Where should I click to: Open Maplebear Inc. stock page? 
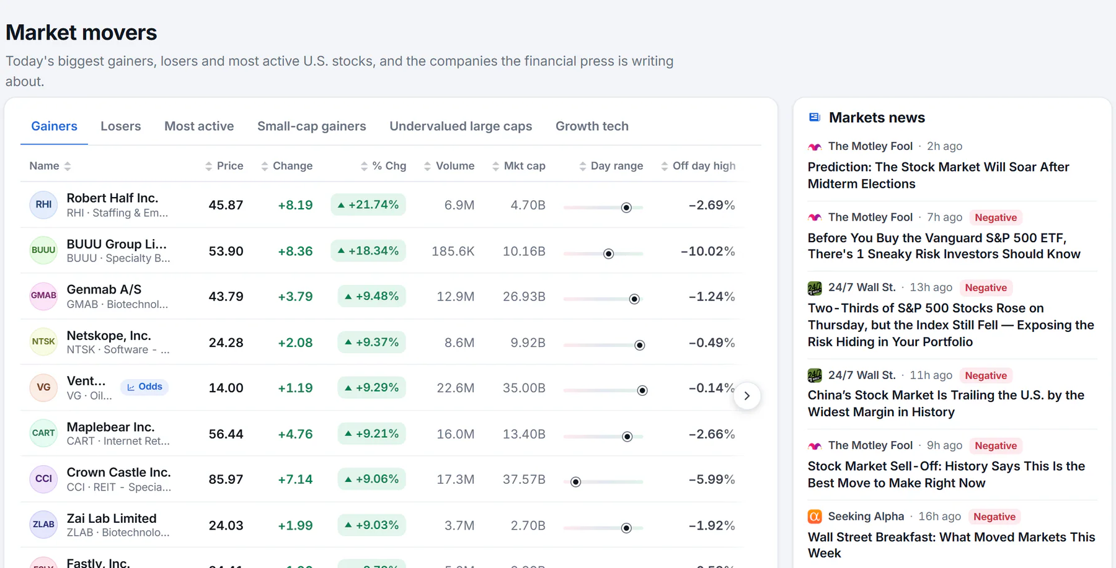(110, 427)
